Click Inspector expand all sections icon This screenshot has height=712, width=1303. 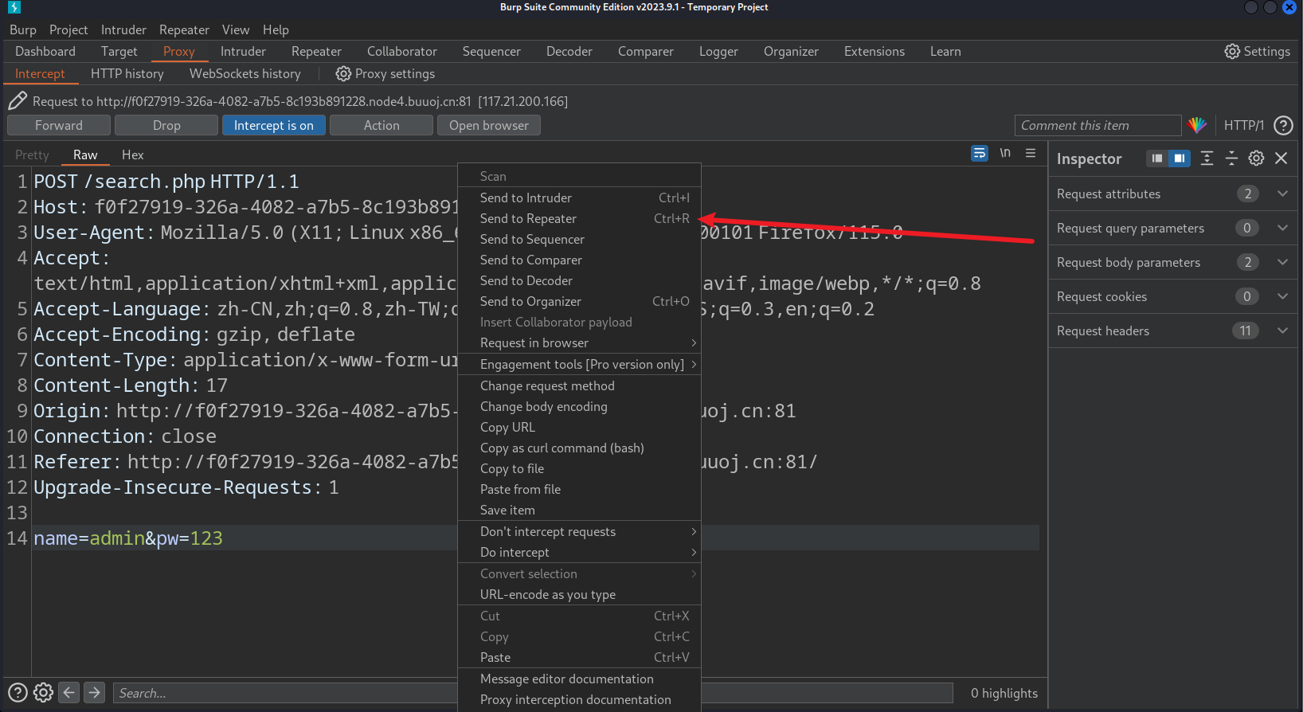pyautogui.click(x=1207, y=158)
